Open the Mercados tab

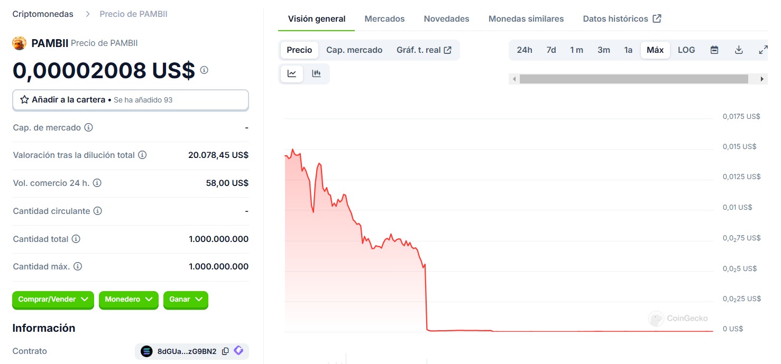tap(384, 19)
